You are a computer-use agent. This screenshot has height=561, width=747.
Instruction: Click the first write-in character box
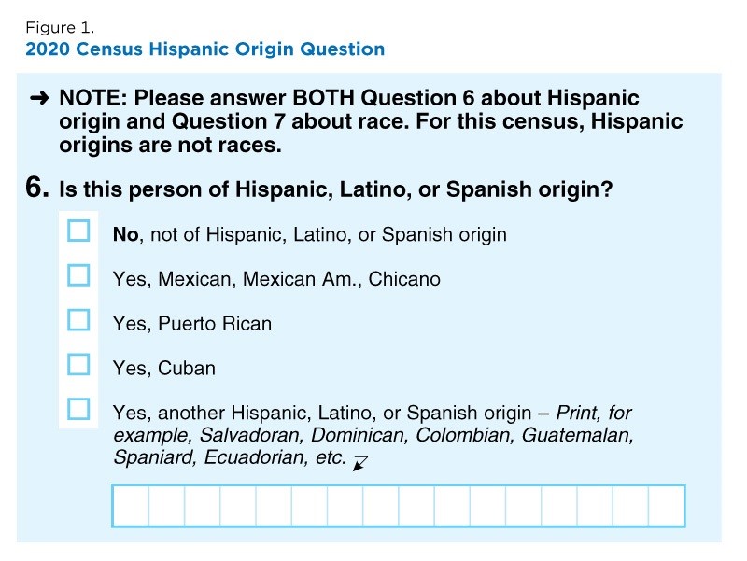tap(131, 506)
